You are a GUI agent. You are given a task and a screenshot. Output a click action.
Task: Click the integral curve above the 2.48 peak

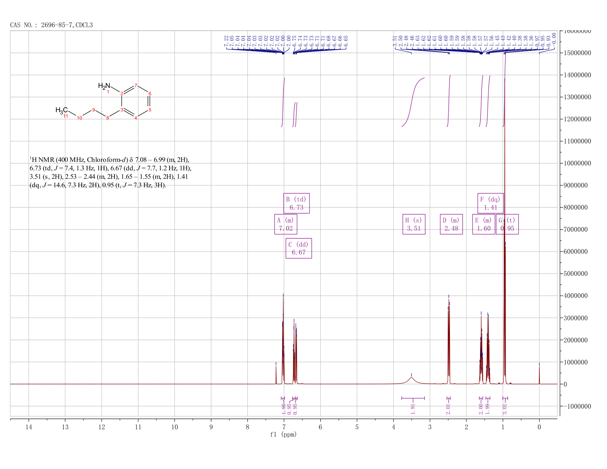click(449, 101)
